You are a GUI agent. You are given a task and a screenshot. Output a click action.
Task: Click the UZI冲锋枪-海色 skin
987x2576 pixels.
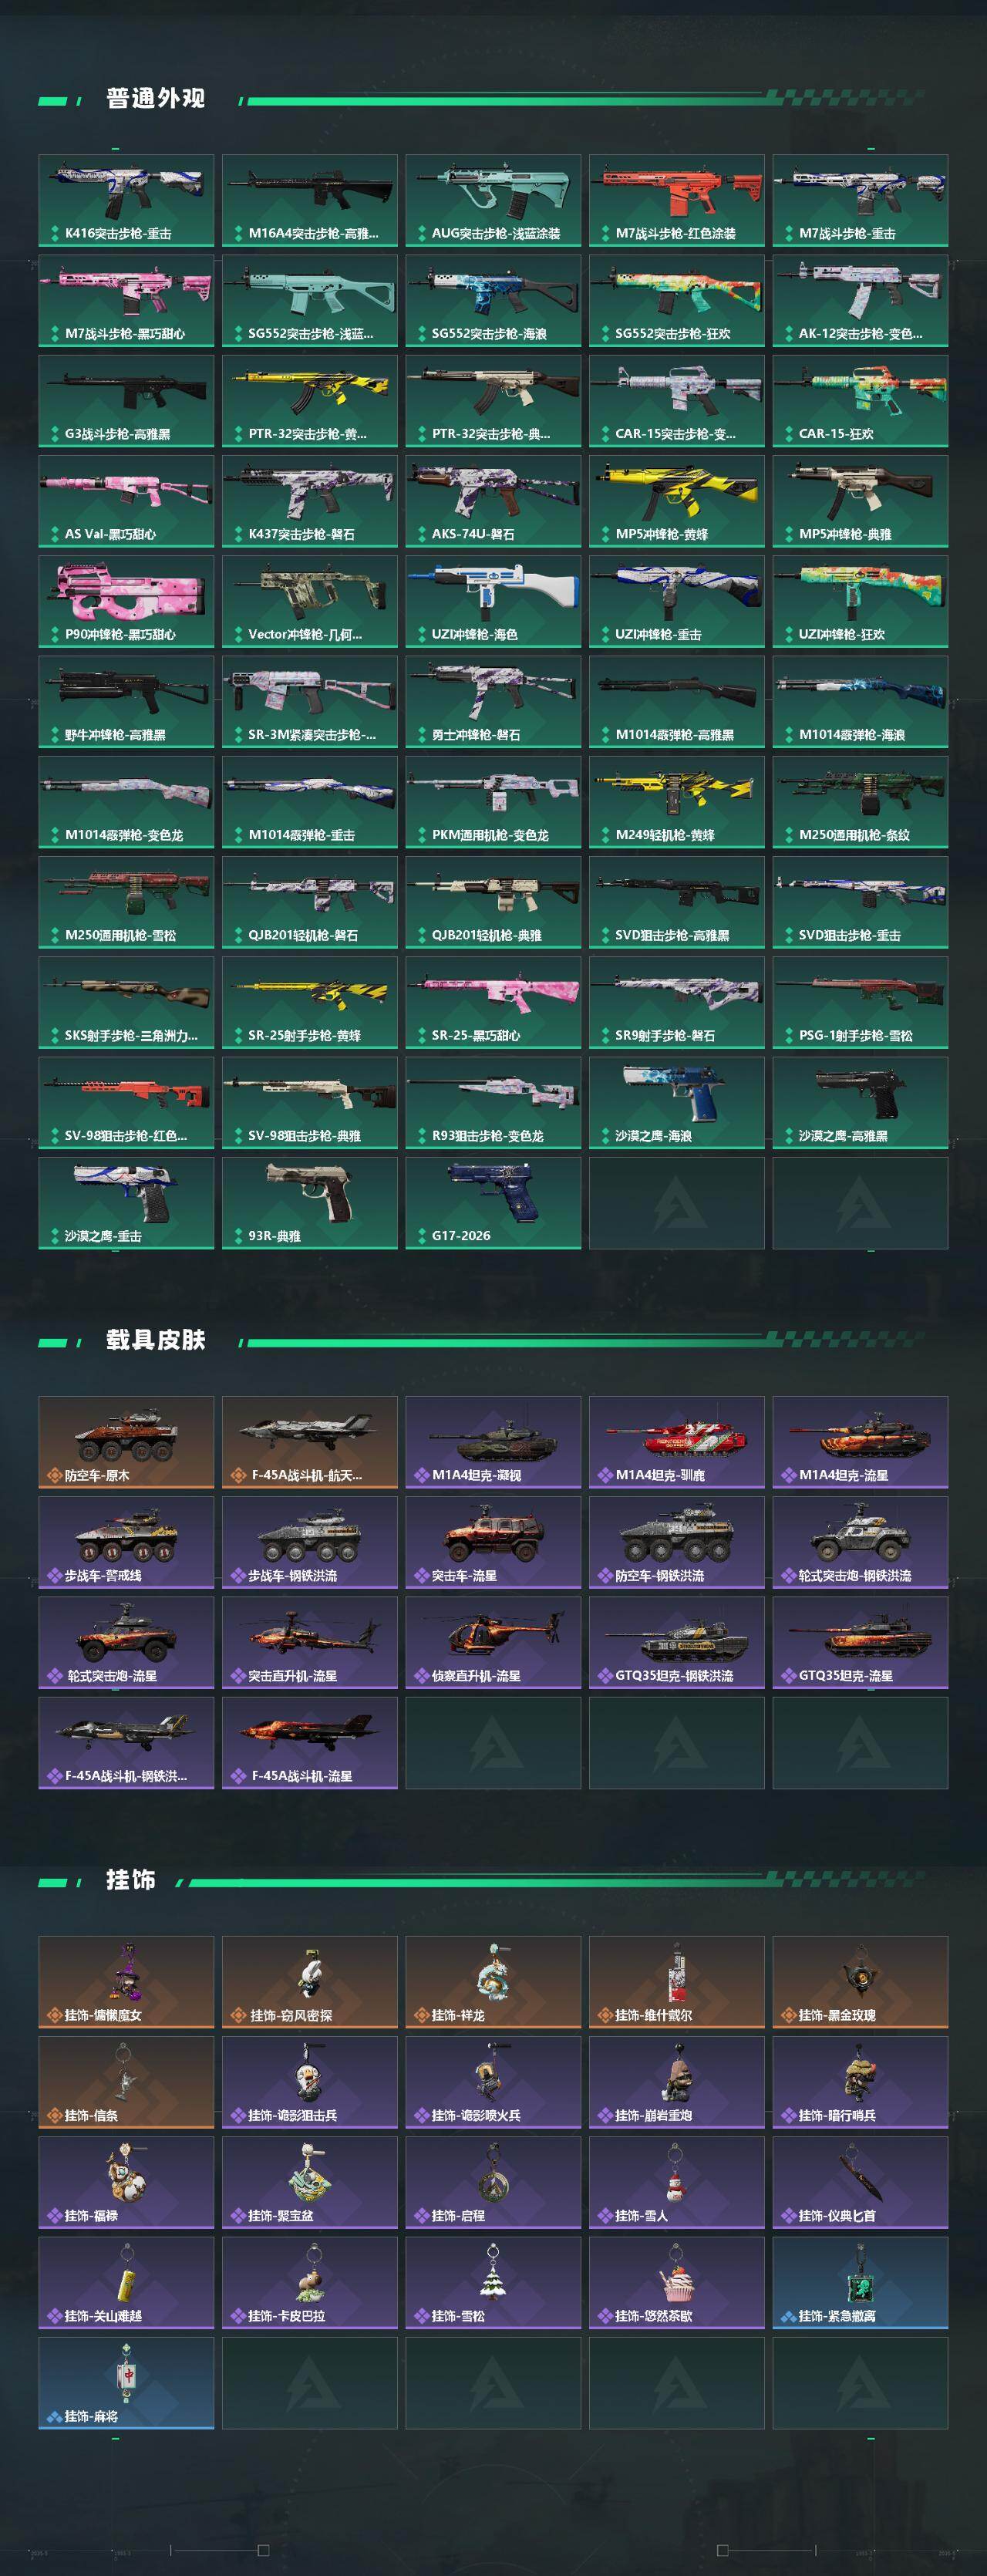coord(493,601)
